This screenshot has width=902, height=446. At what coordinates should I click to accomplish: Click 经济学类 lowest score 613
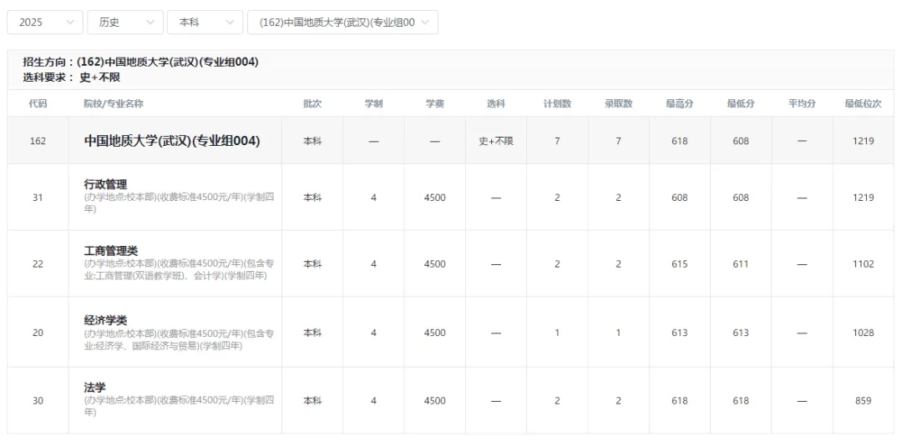741,333
